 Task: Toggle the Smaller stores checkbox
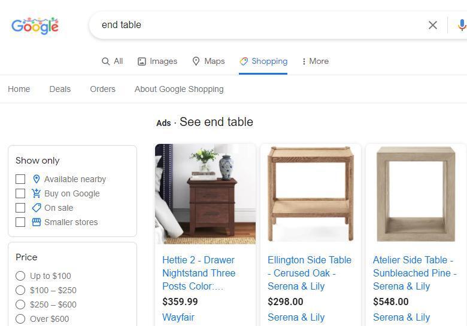[20, 222]
